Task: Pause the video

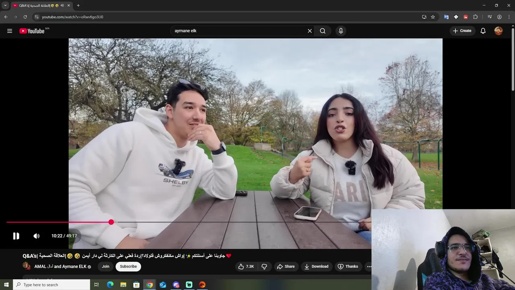Action: click(x=16, y=236)
